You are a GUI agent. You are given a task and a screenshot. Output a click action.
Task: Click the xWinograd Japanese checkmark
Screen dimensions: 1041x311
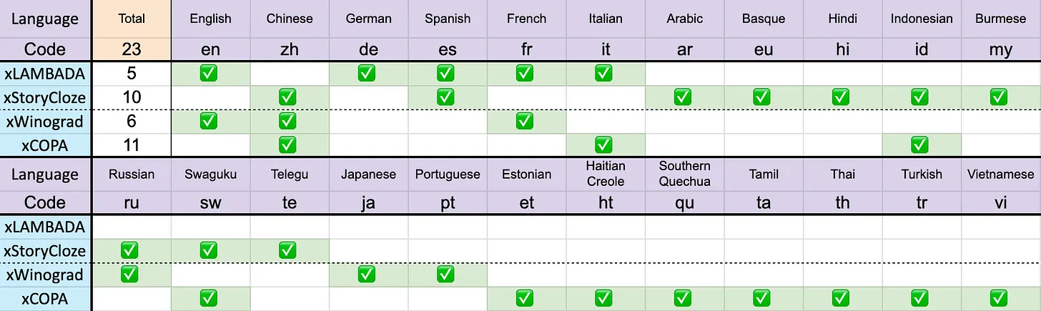point(367,274)
